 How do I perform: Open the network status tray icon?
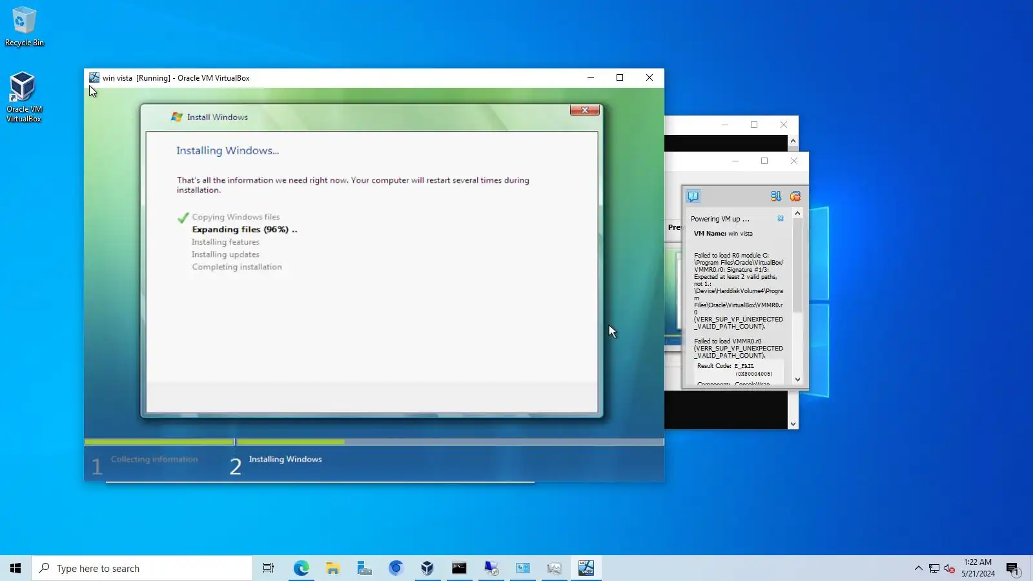(x=934, y=568)
